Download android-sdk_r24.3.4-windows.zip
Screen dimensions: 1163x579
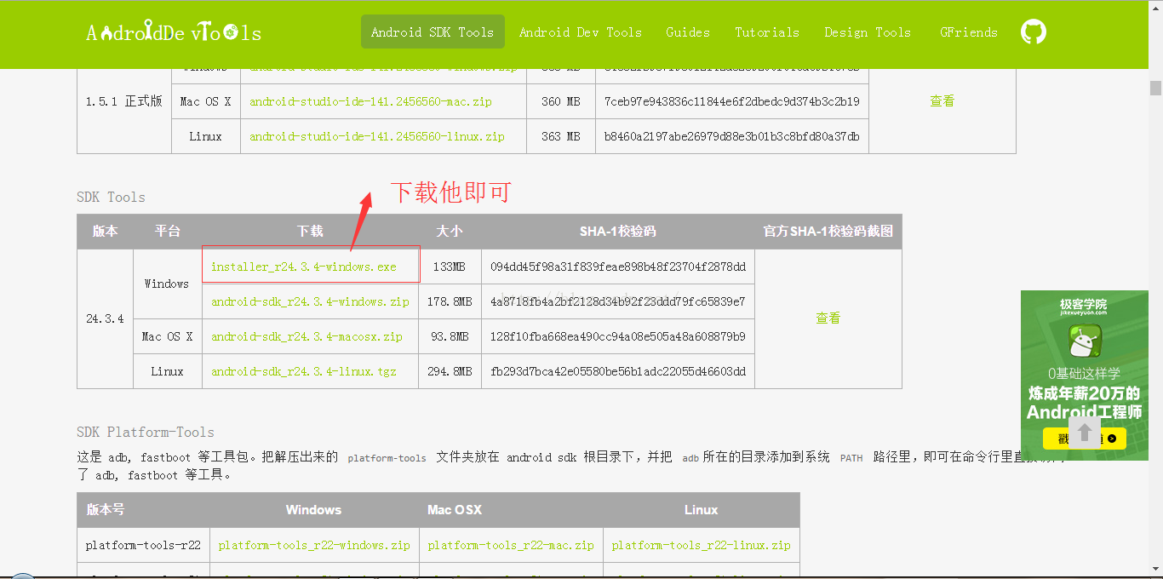310,301
